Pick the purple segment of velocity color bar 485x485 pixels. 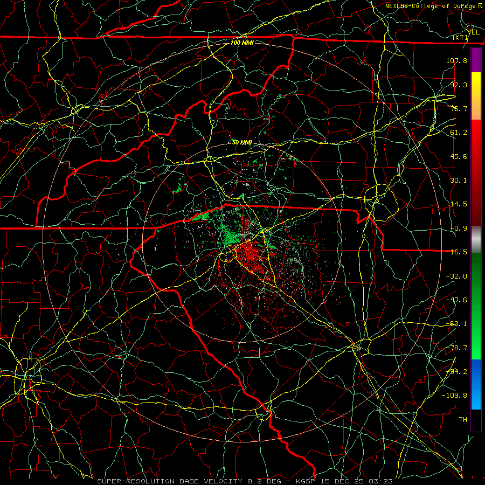[x=476, y=60]
